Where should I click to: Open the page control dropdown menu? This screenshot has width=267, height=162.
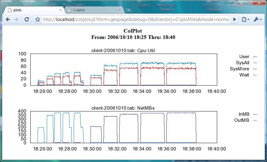[246, 19]
